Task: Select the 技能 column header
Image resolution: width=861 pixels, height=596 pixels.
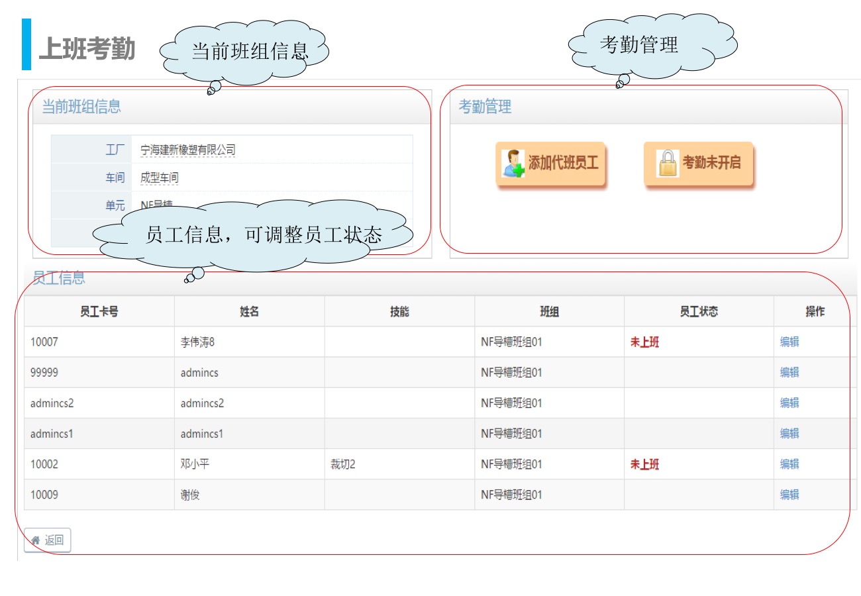Action: coord(399,311)
